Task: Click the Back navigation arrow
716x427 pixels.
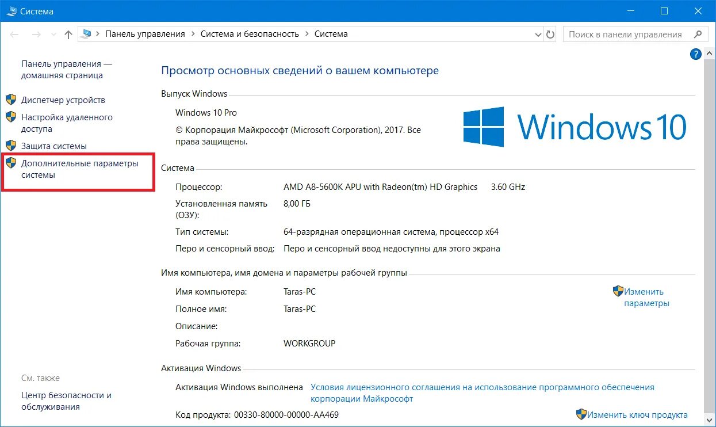Action: (x=15, y=35)
